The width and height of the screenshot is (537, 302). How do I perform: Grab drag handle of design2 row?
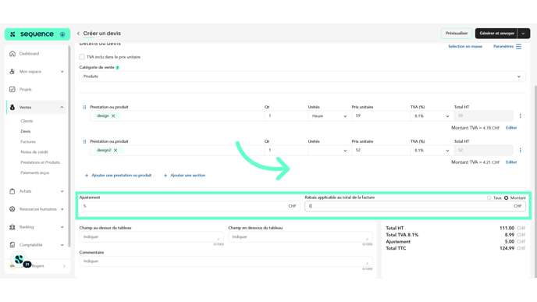84,141
